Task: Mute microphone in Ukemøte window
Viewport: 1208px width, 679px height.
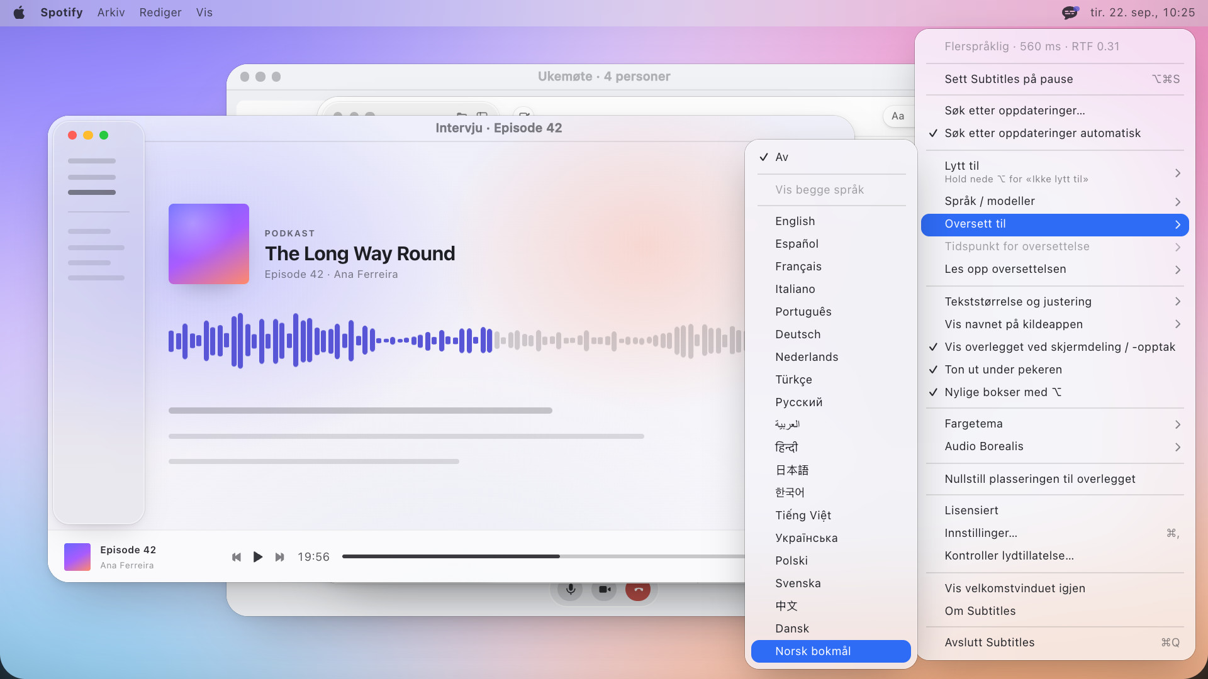Action: coord(570,590)
